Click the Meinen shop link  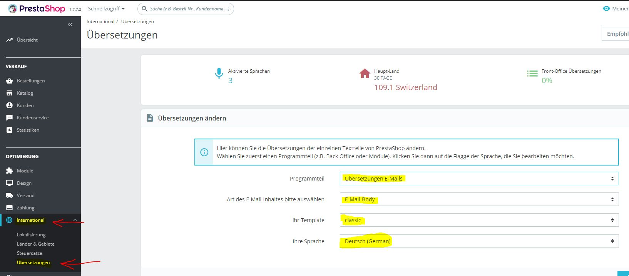pos(620,8)
